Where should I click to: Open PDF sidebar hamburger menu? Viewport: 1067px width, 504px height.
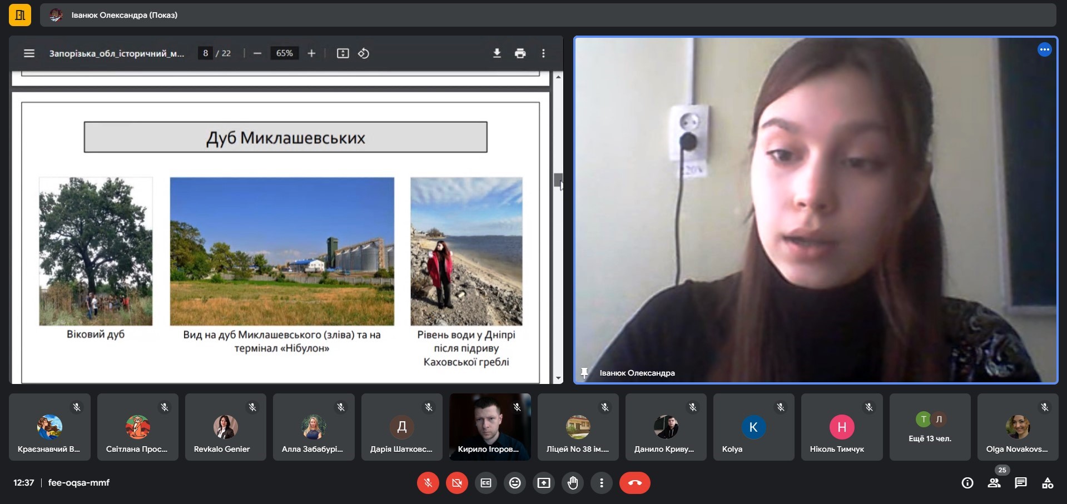[29, 53]
